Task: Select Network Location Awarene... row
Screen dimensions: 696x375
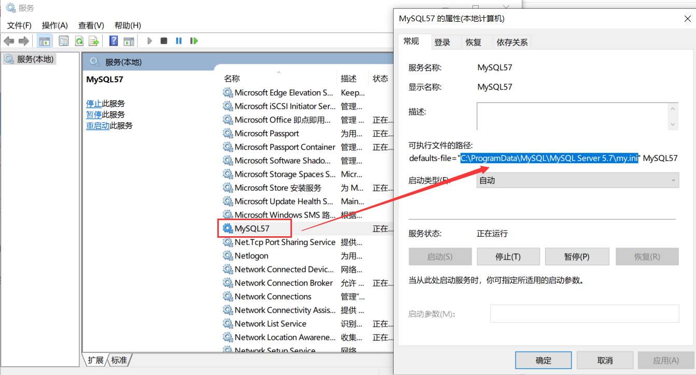Action: [308, 337]
